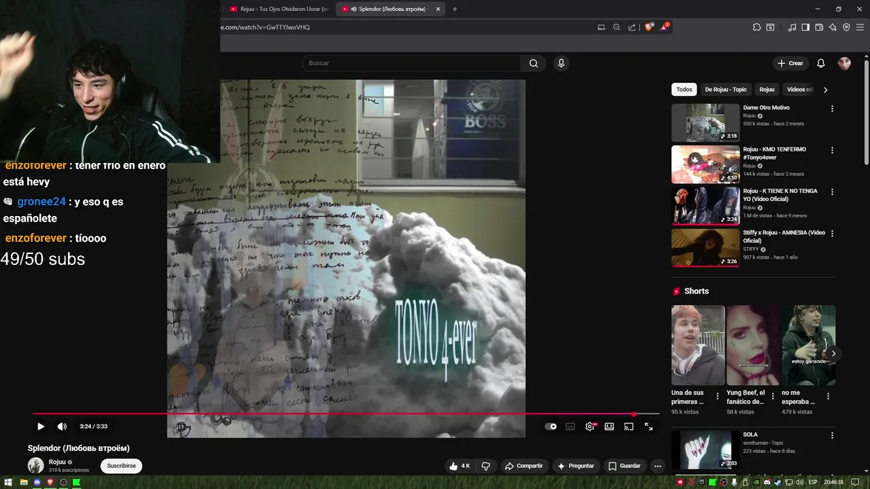Subscribe to Rojuu with Suscribirse button

coord(121,466)
